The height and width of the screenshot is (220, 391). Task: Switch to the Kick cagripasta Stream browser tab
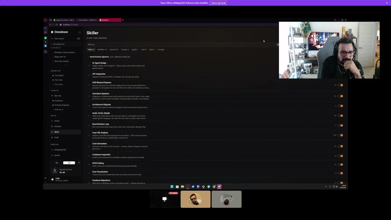pyautogui.click(x=64, y=20)
